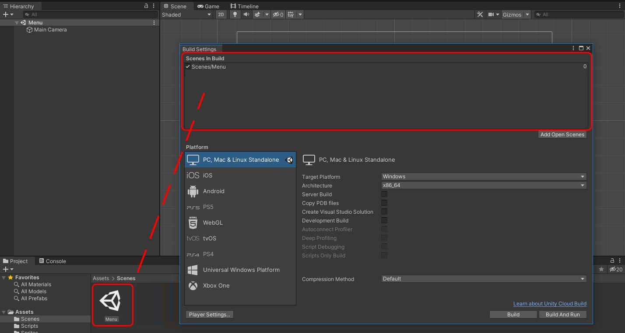Enable the Copy PDB files checkbox
Viewport: 625px width, 333px height.
384,203
